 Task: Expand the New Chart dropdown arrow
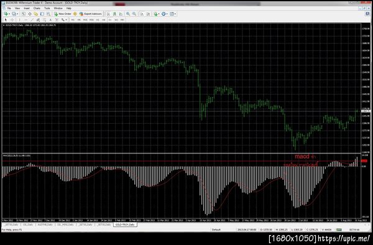point(9,14)
